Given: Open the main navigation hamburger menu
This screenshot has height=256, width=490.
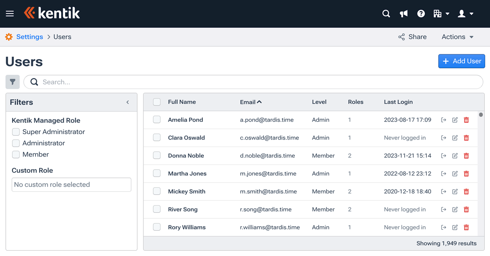Looking at the screenshot, I should click(x=10, y=14).
